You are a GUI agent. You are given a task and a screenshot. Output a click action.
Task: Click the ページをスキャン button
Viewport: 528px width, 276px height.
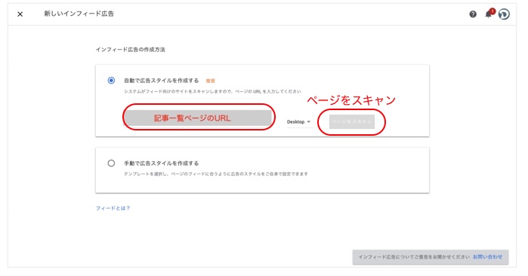tap(352, 121)
